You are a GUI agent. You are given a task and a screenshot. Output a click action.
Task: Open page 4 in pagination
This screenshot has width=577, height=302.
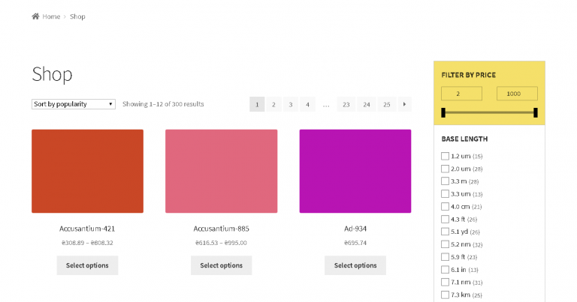pos(307,104)
